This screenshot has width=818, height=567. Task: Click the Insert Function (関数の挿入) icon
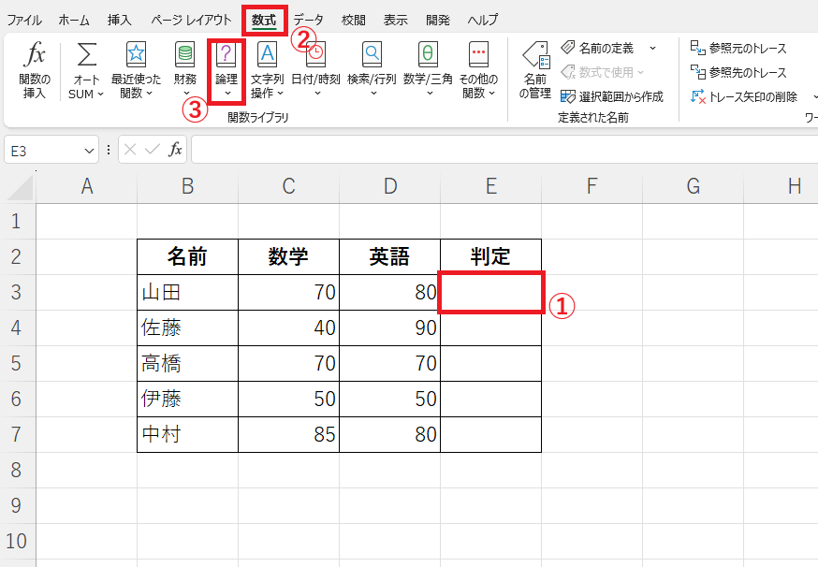(35, 69)
